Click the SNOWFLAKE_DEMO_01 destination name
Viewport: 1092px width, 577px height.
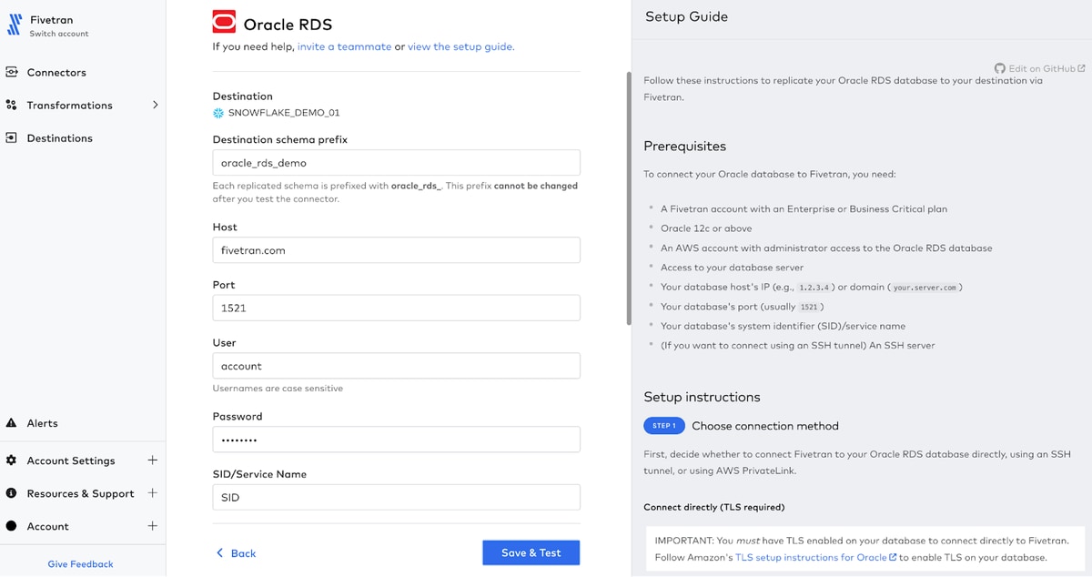pos(284,114)
